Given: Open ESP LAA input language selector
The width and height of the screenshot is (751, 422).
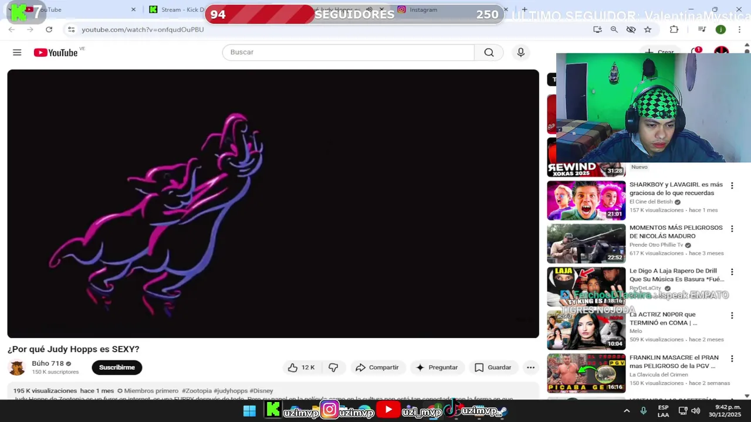Looking at the screenshot, I should [x=663, y=411].
